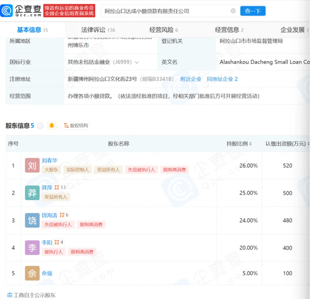Viewport: 310px width, 299px height.
Task: Click 李阳's related companies icon
Action: (57, 243)
